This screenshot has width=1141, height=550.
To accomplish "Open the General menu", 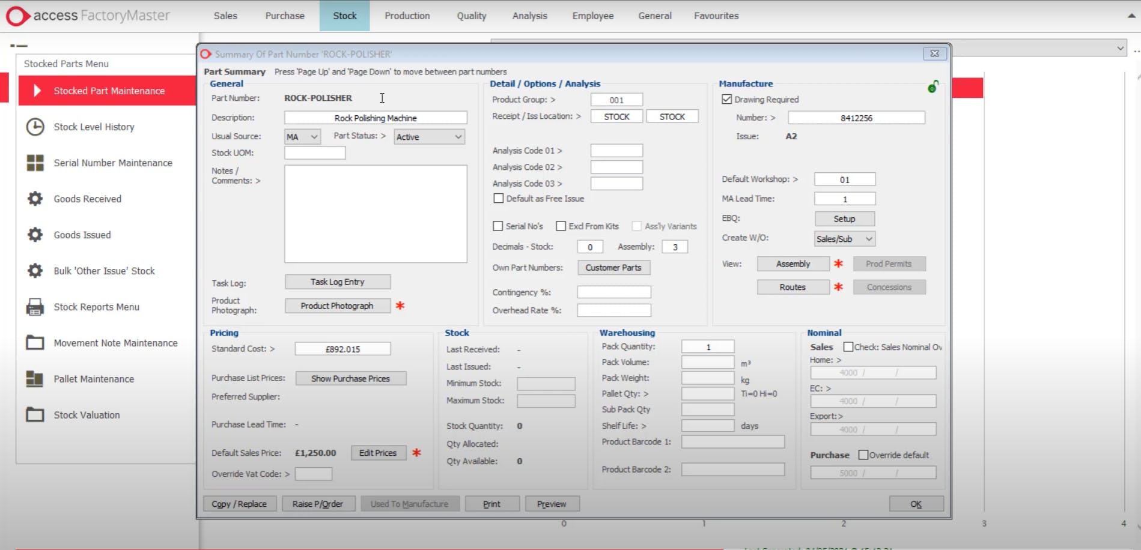I will click(655, 16).
